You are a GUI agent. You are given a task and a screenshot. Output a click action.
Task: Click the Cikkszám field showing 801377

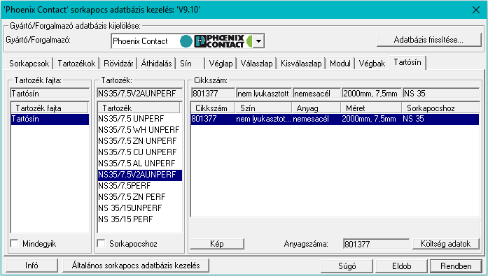pos(213,93)
